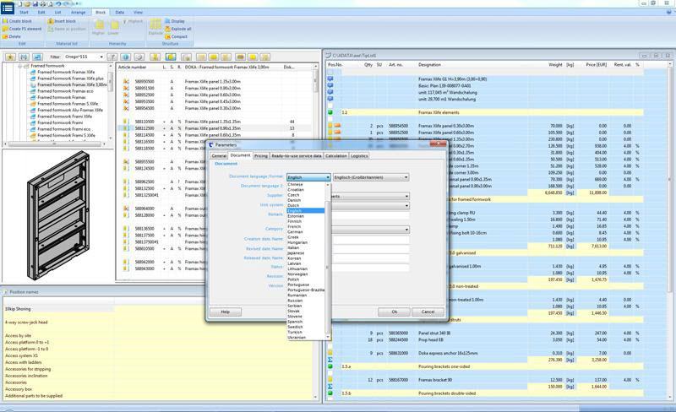The image size is (676, 412).
Task: Open the Ready-to-use service data tab
Action: tap(297, 155)
